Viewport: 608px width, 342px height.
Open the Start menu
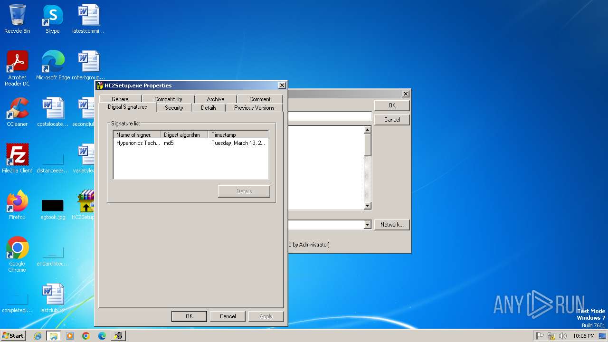tap(13, 336)
